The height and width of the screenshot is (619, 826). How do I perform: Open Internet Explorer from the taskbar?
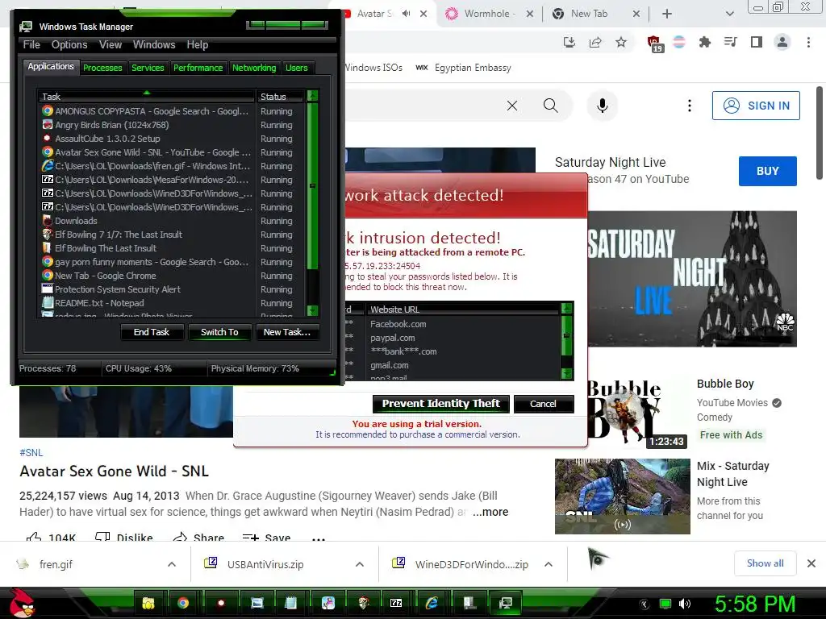click(x=432, y=603)
